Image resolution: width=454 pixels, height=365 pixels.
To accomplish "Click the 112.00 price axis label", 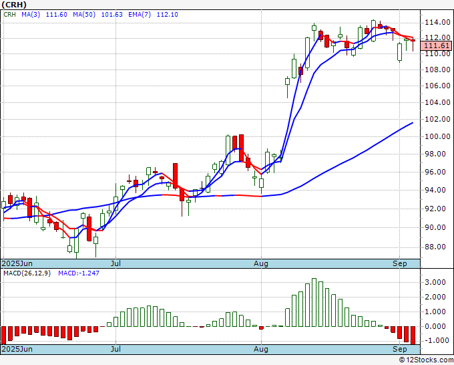I will coord(437,37).
